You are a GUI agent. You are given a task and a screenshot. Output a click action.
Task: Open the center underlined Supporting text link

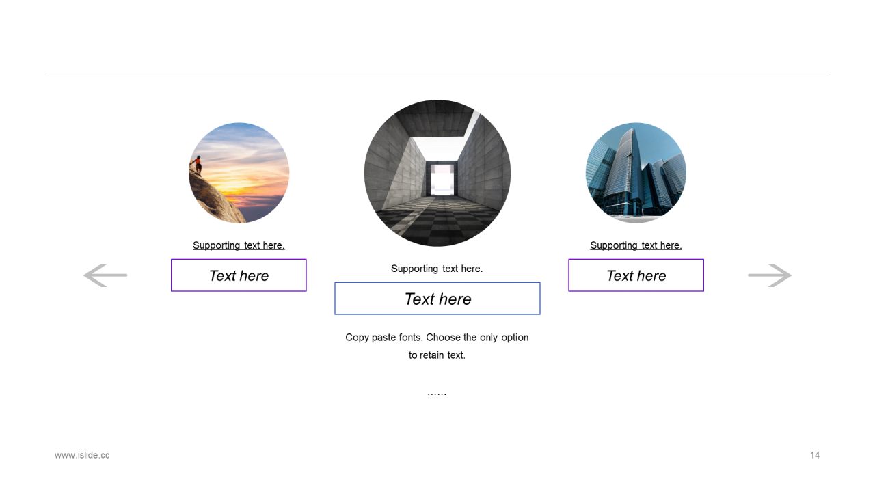click(x=437, y=269)
